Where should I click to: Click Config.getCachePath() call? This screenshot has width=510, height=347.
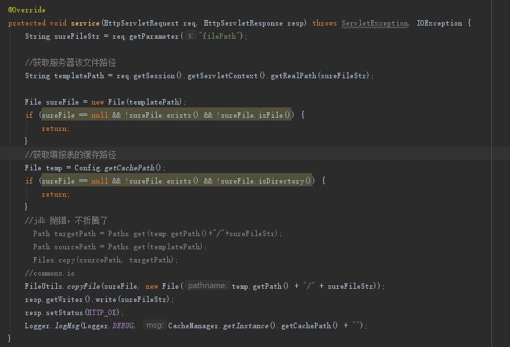pos(118,168)
